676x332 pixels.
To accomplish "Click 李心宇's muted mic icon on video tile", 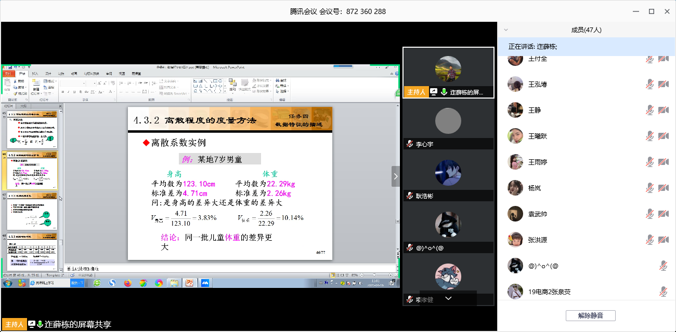I will 410,144.
